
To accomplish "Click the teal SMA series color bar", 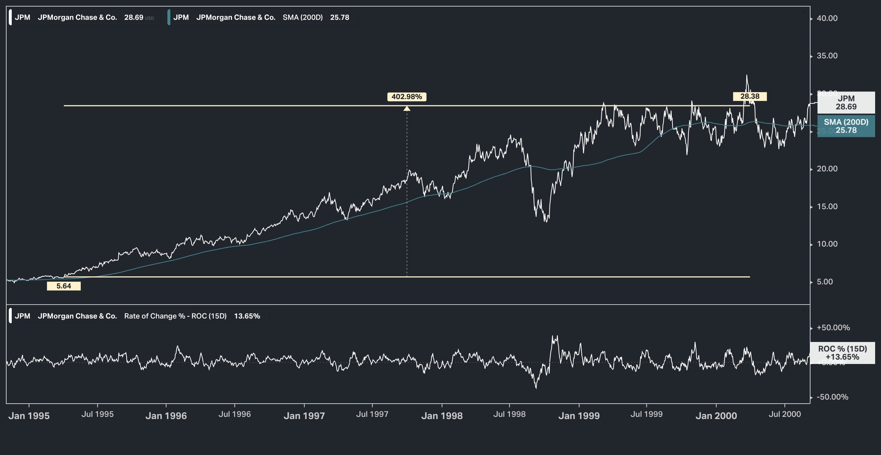I will [x=169, y=17].
